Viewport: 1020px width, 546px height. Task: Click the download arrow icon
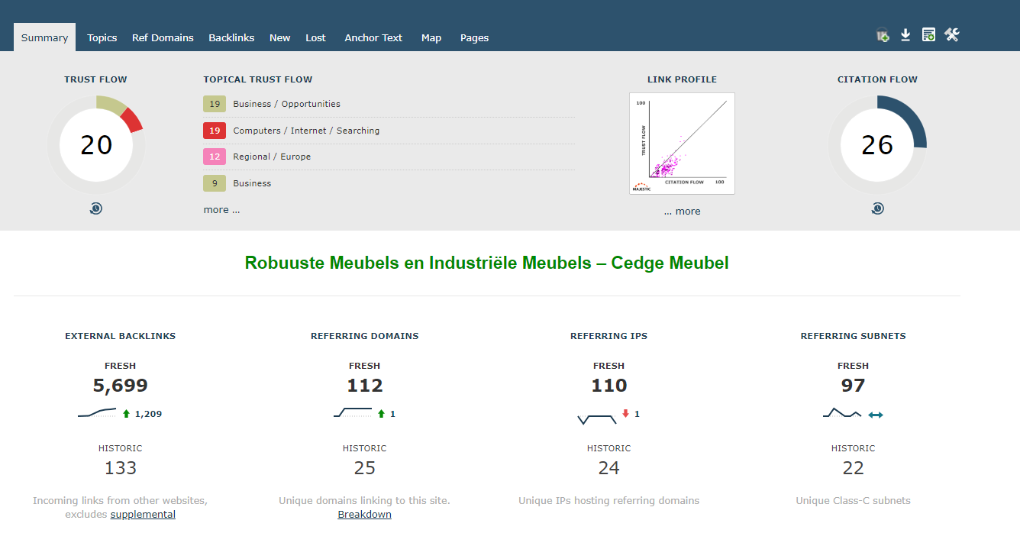pyautogui.click(x=905, y=35)
